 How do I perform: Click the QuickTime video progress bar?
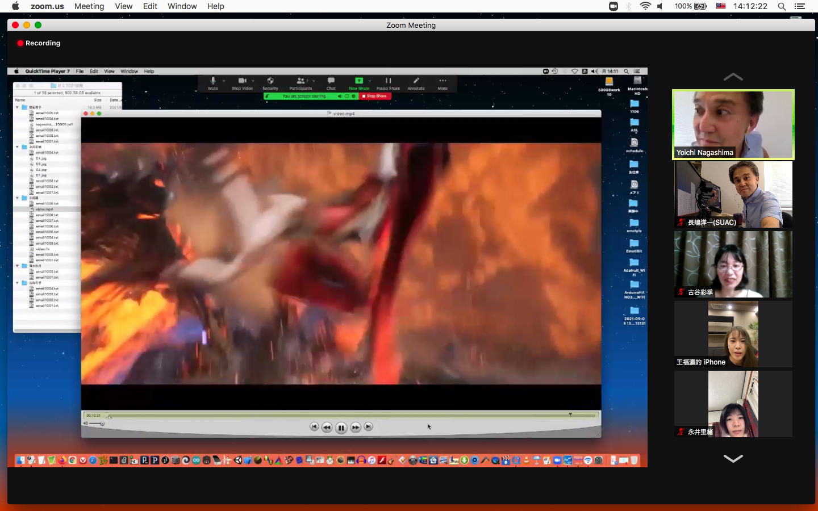[x=341, y=416]
